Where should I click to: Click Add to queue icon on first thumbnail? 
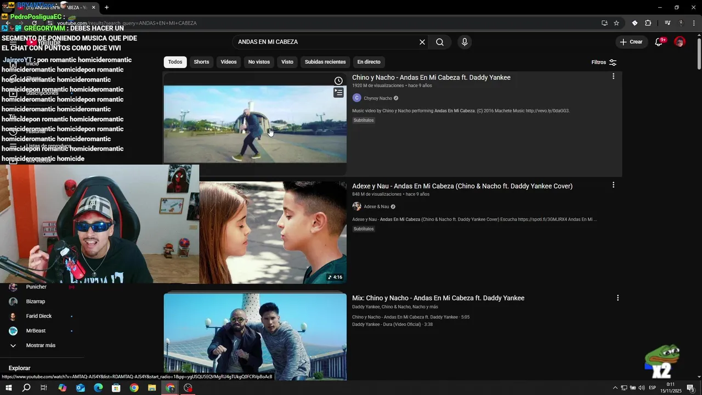tap(338, 93)
